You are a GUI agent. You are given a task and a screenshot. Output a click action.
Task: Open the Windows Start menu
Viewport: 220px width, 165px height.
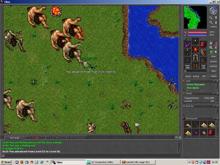click(6, 162)
